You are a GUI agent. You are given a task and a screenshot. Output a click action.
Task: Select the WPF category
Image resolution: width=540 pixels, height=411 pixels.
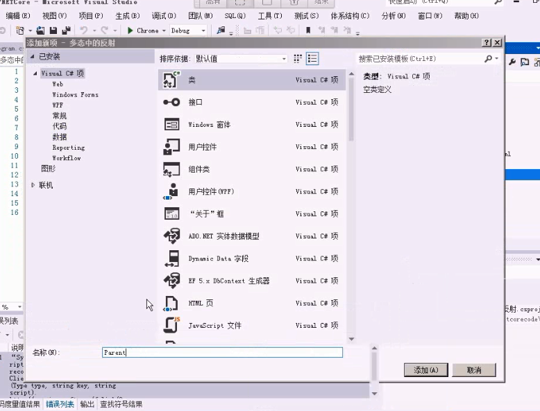[x=58, y=105]
